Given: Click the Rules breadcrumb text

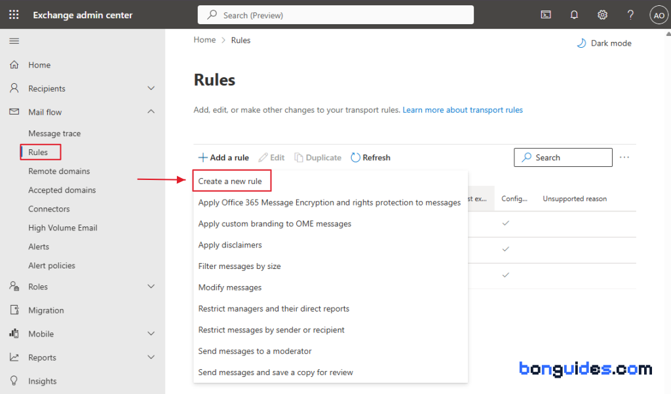Looking at the screenshot, I should point(240,40).
